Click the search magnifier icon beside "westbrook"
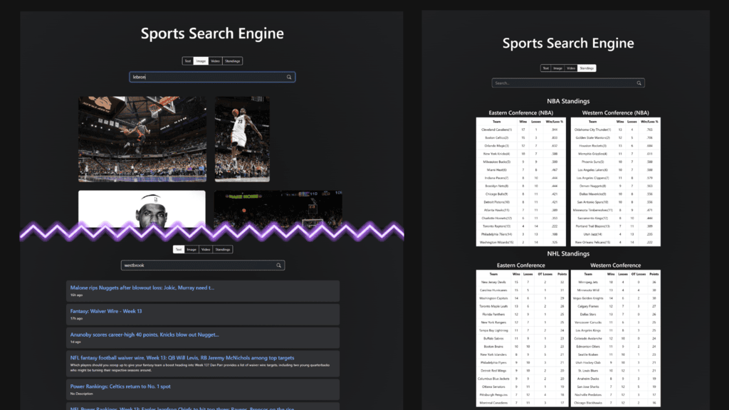Viewport: 729px width, 410px height. [279, 266]
